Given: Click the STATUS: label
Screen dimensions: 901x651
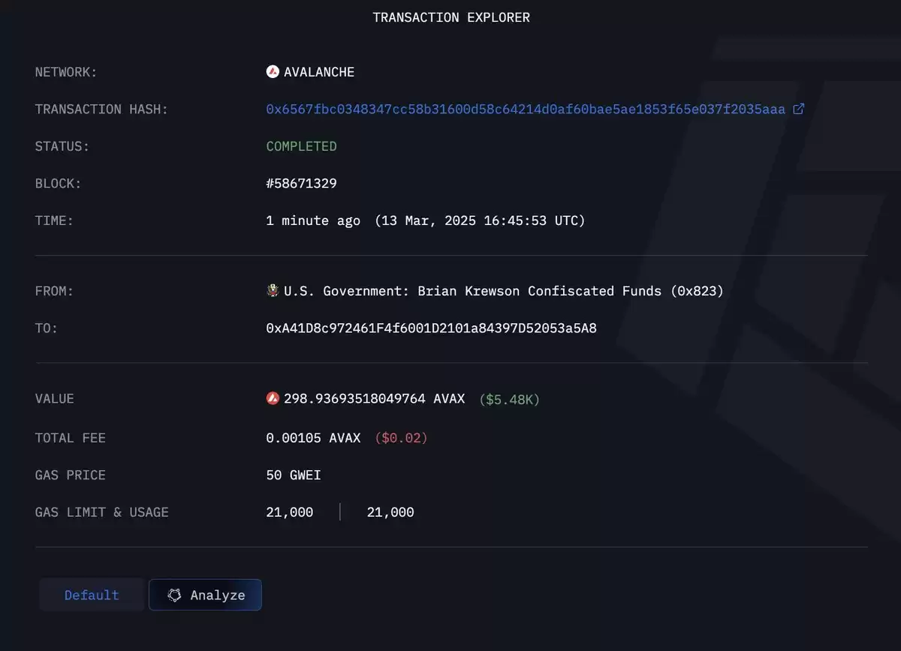Looking at the screenshot, I should [x=62, y=146].
